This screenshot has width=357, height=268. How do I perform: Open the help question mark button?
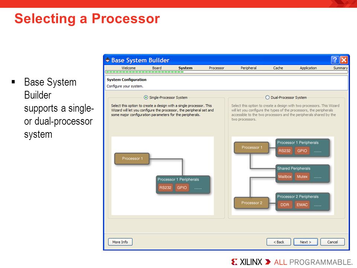[335, 60]
